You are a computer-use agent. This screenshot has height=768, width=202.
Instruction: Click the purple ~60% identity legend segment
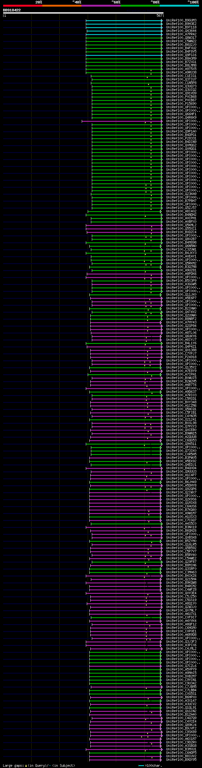coord(101,6)
